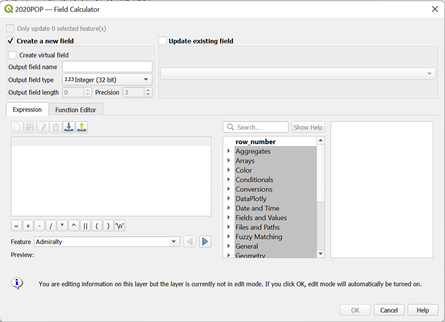This screenshot has height=322, width=445.
Task: Click the import user expressions icon
Action: 69,127
